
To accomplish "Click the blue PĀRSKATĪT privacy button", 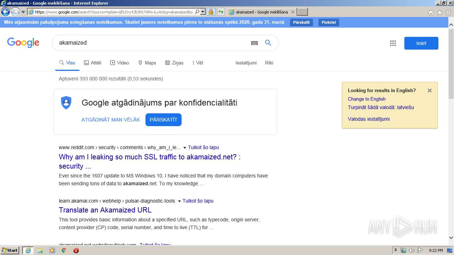I will click(x=164, y=120).
